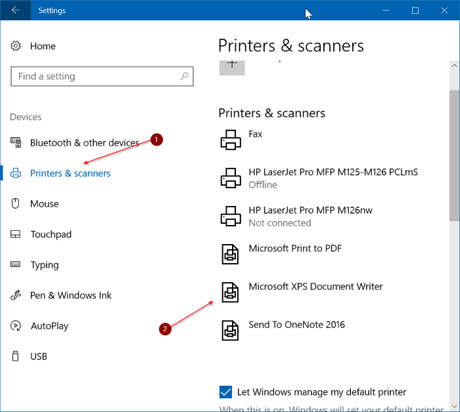The height and width of the screenshot is (412, 460).
Task: Click the Touchpad icon in sidebar
Action: coord(16,234)
